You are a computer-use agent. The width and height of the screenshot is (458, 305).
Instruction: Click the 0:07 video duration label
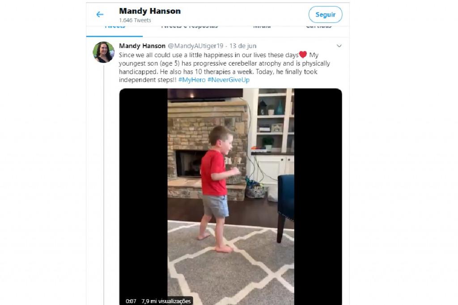pos(131,301)
